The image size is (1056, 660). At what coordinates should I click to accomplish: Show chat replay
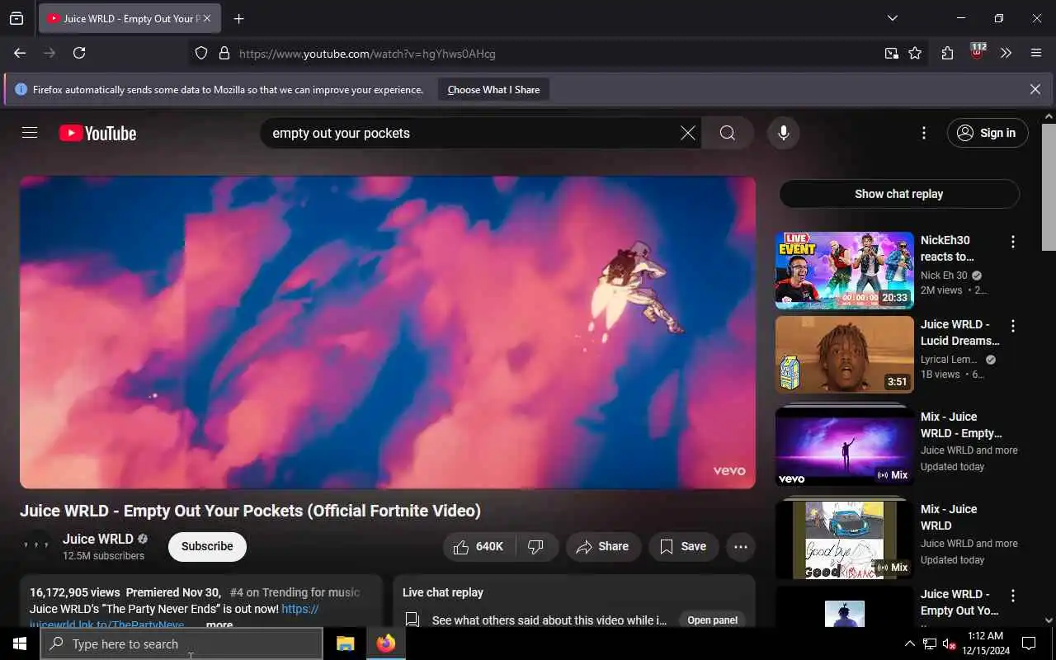[x=899, y=194]
